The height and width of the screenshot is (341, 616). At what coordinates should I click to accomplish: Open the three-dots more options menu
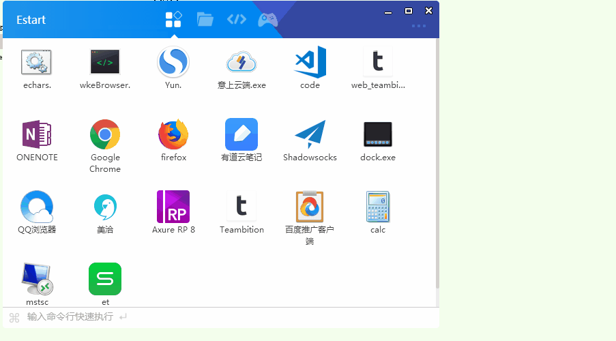coord(419,26)
